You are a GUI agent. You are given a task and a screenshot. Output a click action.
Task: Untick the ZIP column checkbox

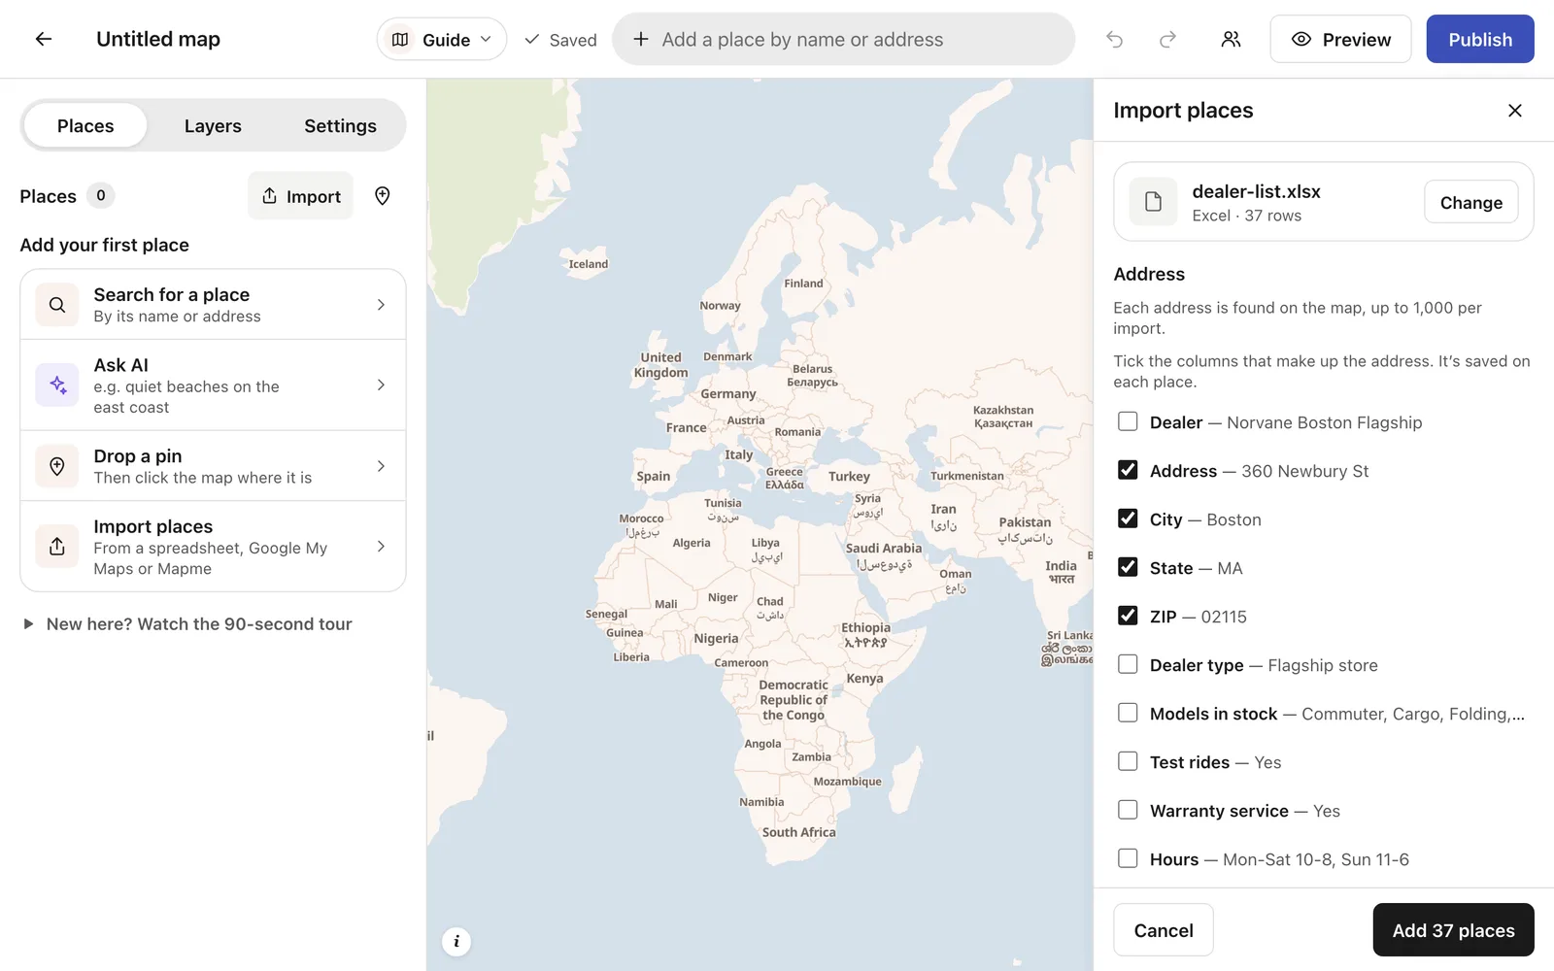coord(1128,616)
